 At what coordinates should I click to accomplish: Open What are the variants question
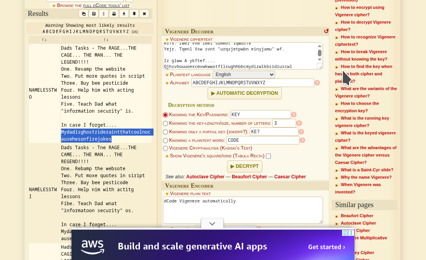tap(366, 92)
